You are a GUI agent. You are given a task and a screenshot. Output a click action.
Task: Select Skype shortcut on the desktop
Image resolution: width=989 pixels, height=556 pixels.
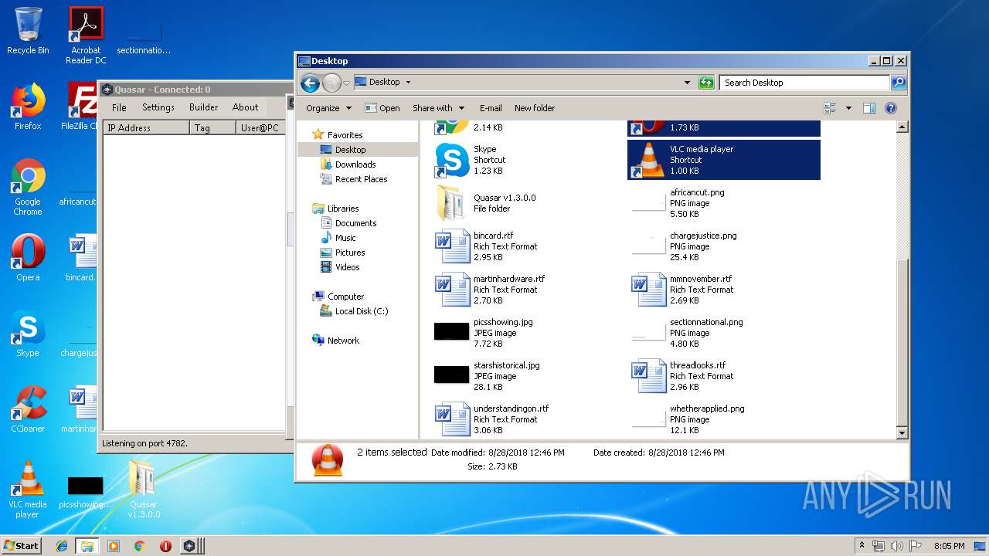tap(28, 334)
